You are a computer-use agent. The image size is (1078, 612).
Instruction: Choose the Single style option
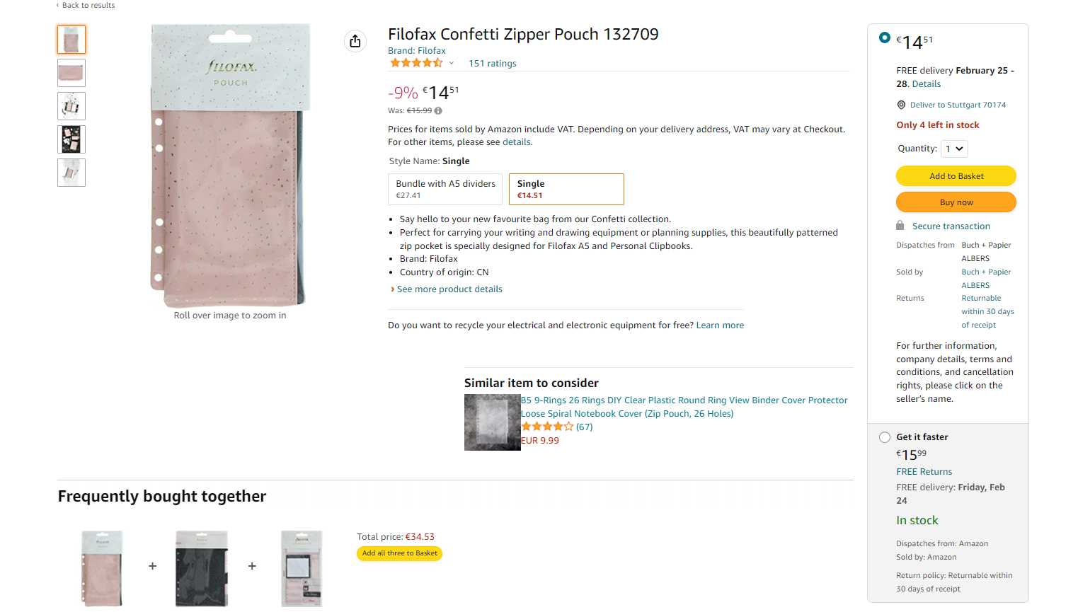pyautogui.click(x=566, y=189)
